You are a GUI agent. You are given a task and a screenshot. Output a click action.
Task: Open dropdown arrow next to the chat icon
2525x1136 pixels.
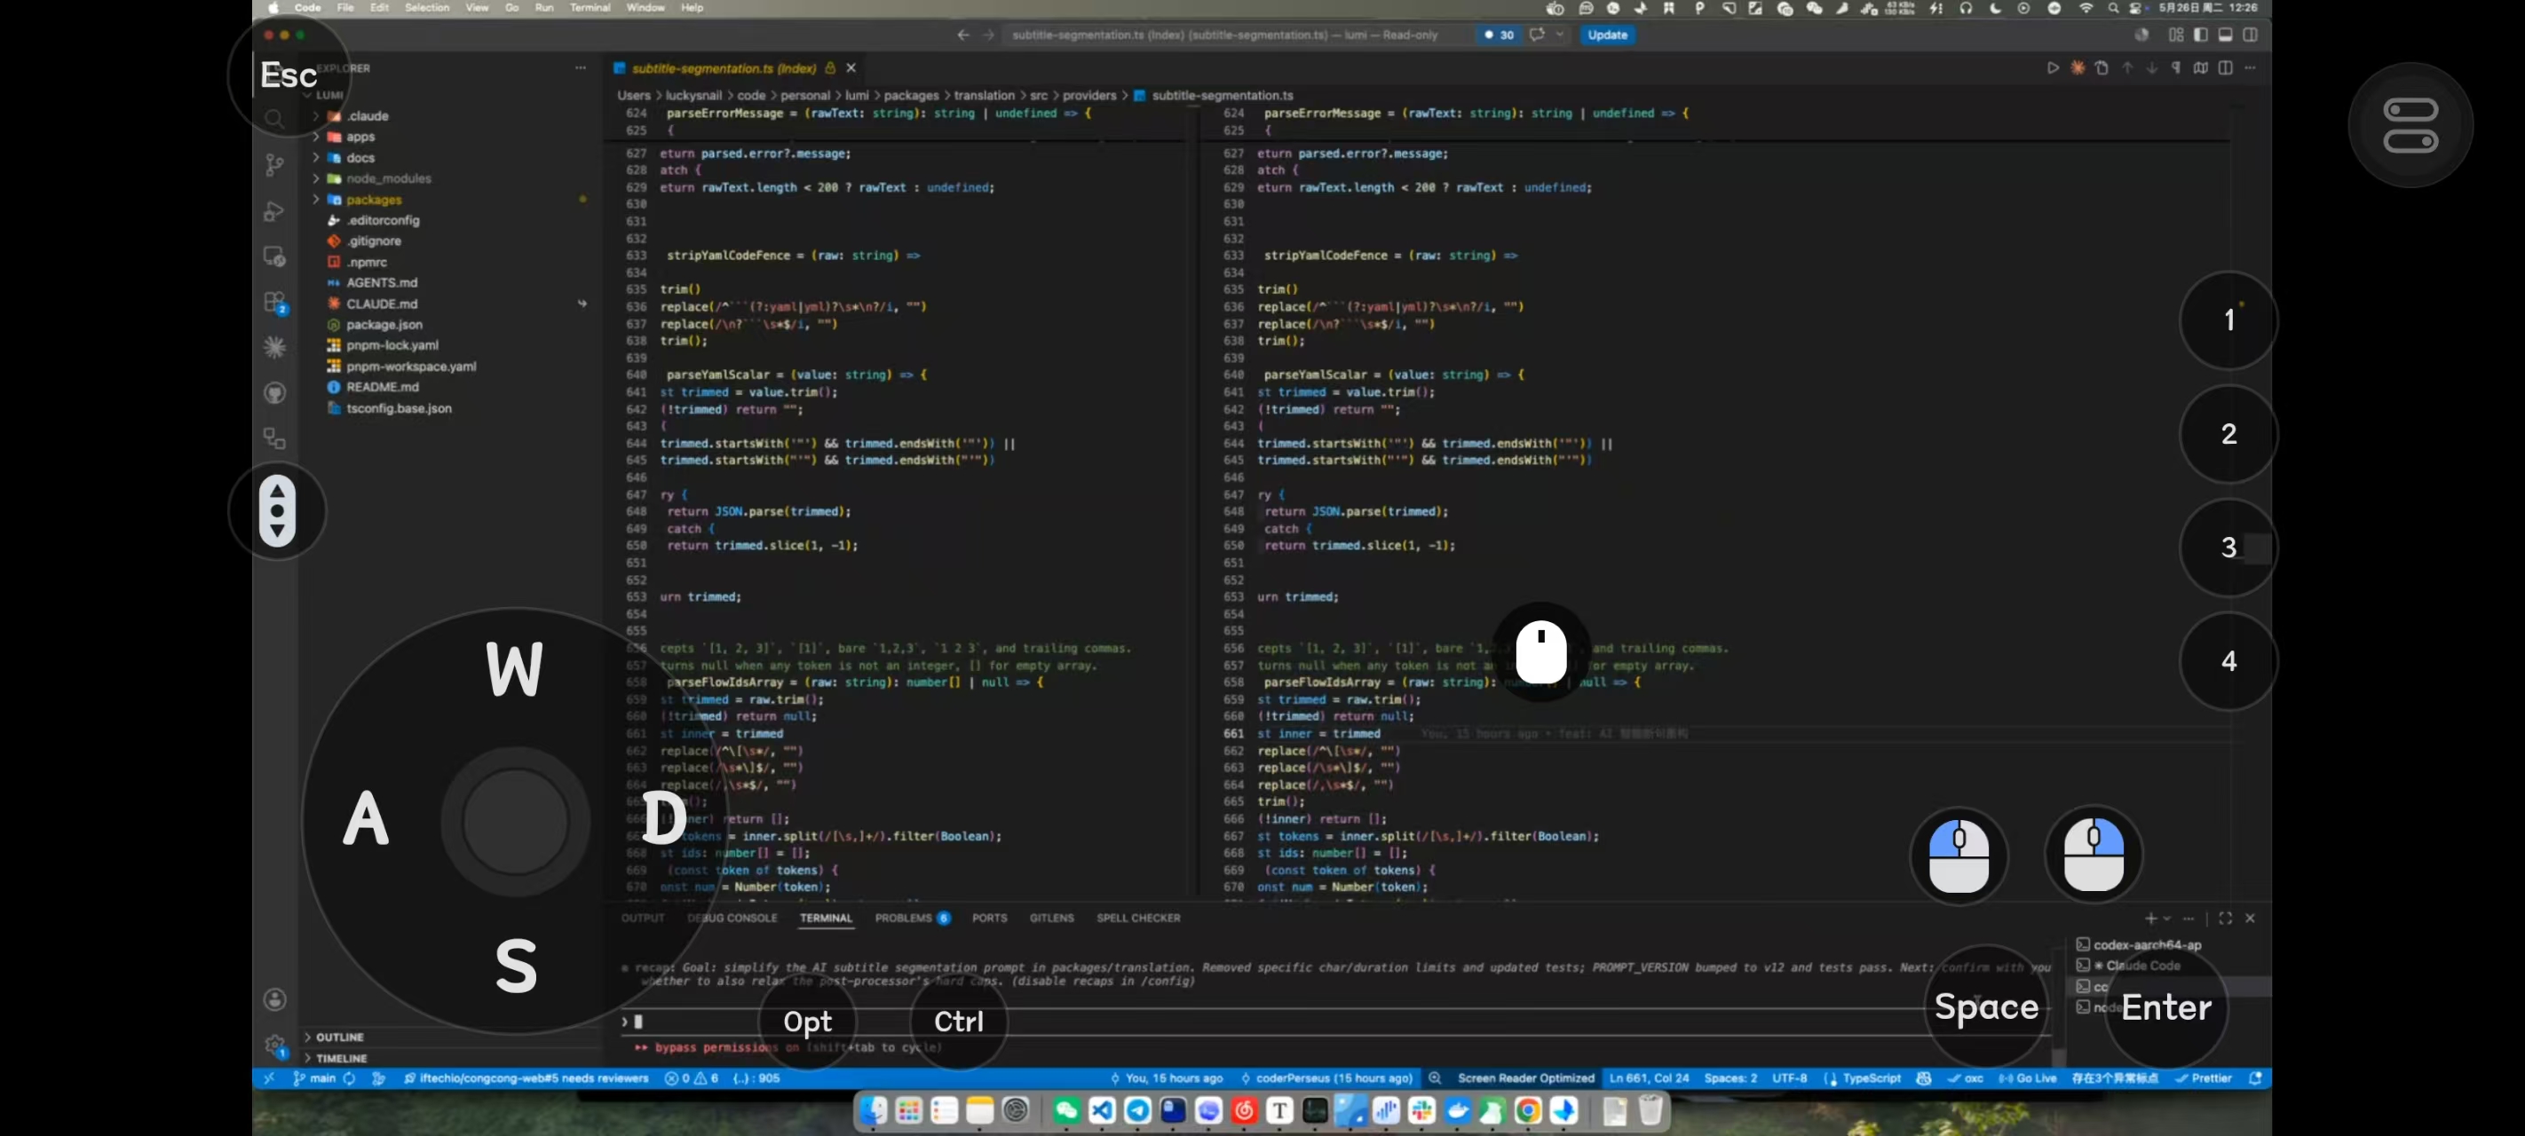click(1560, 35)
